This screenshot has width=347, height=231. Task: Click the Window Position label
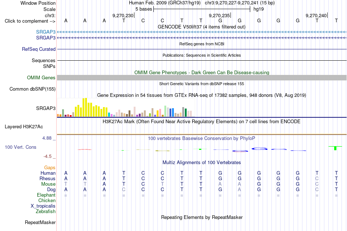pos(38,3)
